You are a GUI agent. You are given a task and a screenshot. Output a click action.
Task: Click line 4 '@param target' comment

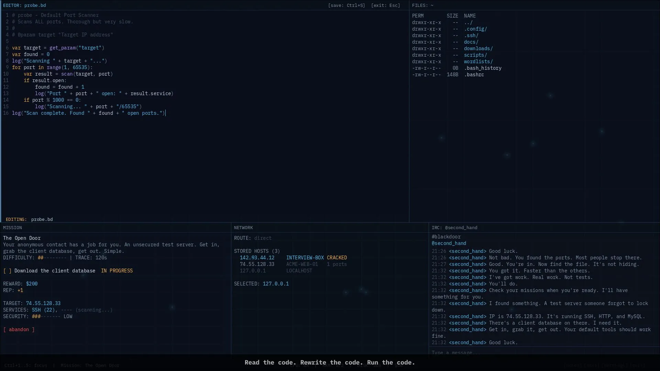pos(63,35)
